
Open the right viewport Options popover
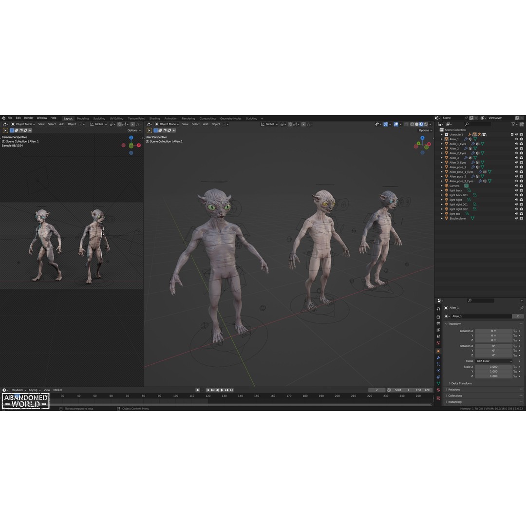(x=425, y=131)
